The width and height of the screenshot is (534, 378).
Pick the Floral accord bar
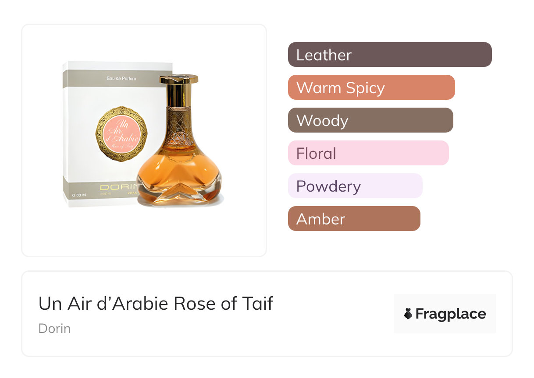coord(368,153)
